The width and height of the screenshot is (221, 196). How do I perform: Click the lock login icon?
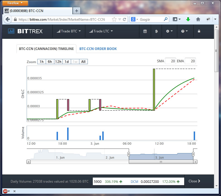pos(199,31)
